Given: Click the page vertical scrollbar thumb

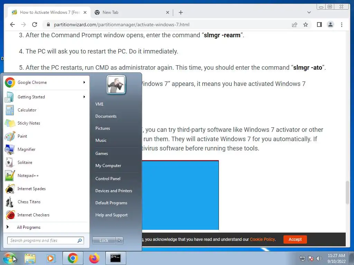Looking at the screenshot, I should pos(348,192).
